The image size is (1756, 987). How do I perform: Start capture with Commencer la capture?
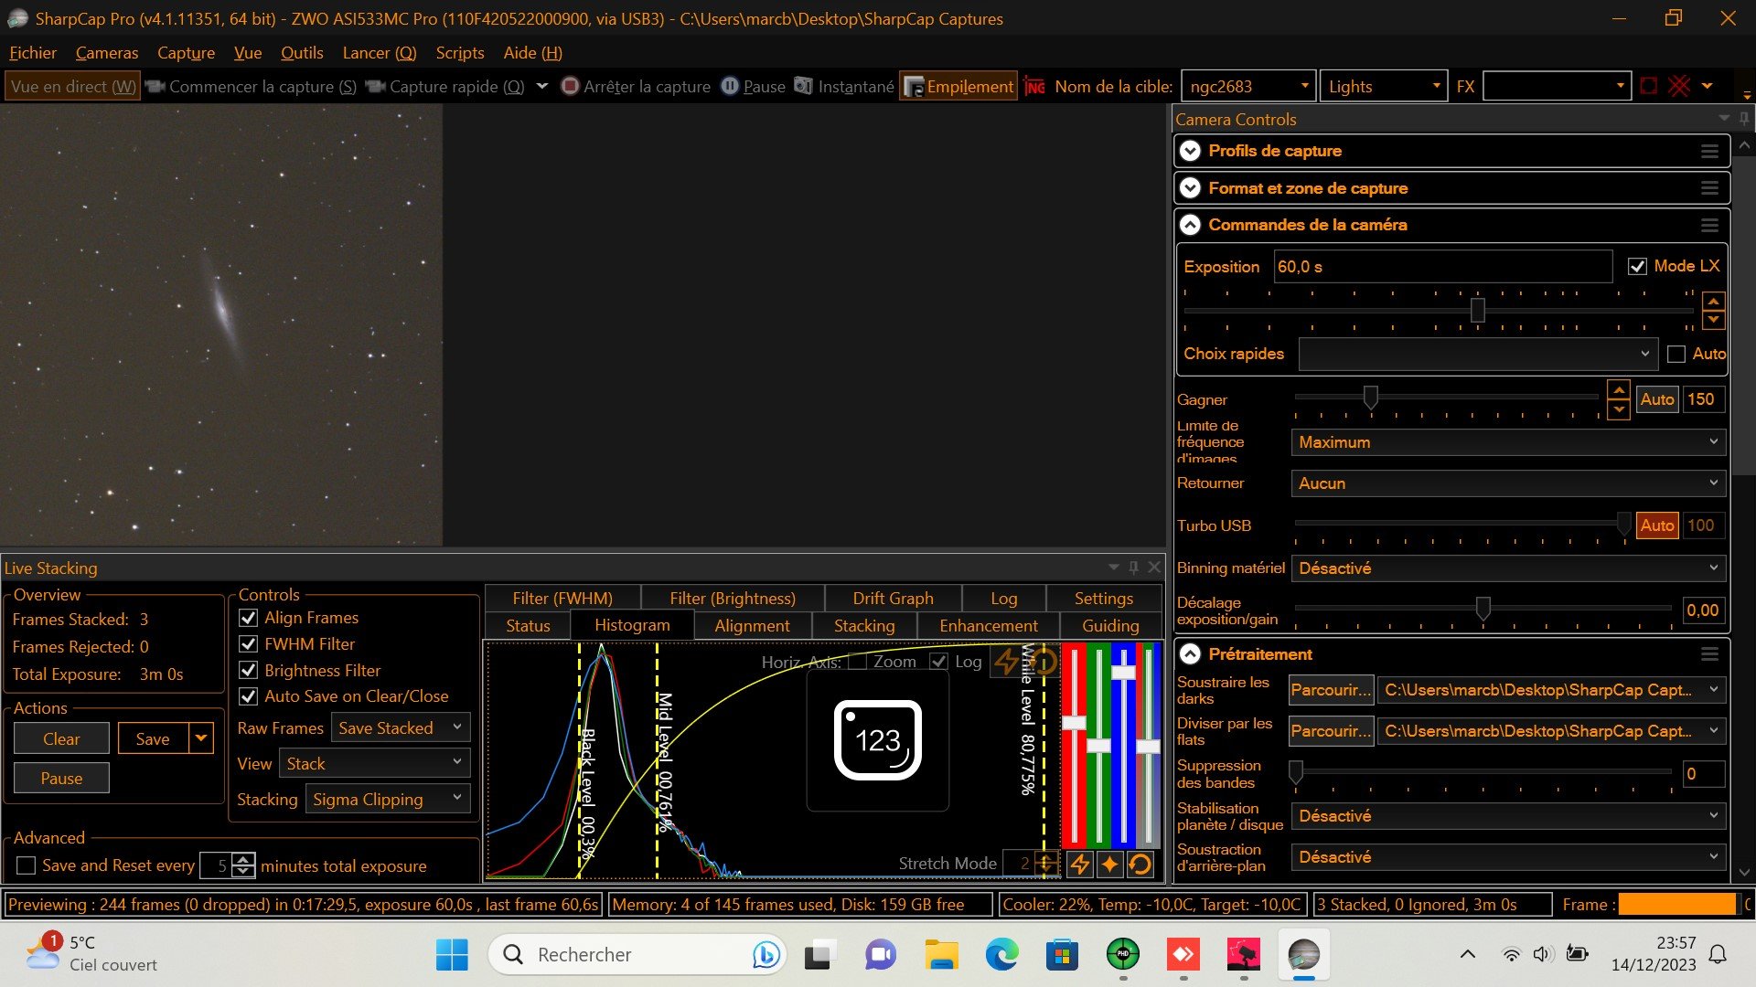point(251,86)
